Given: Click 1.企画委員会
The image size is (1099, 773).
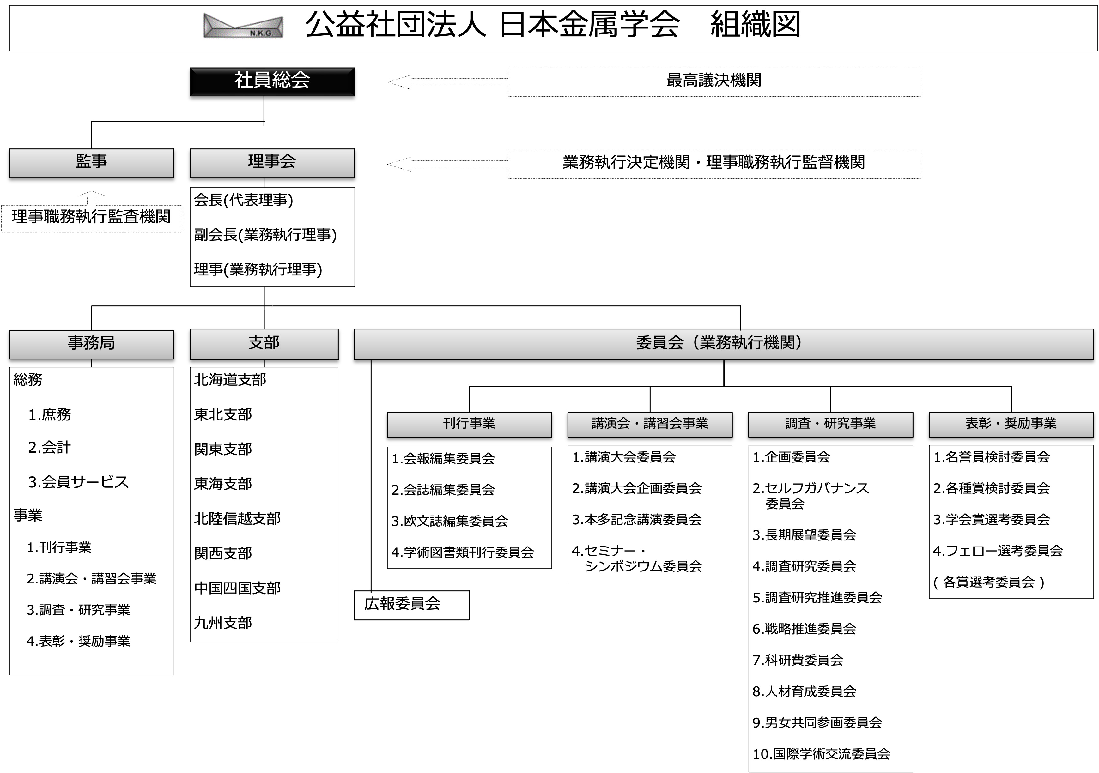Looking at the screenshot, I should click(791, 458).
